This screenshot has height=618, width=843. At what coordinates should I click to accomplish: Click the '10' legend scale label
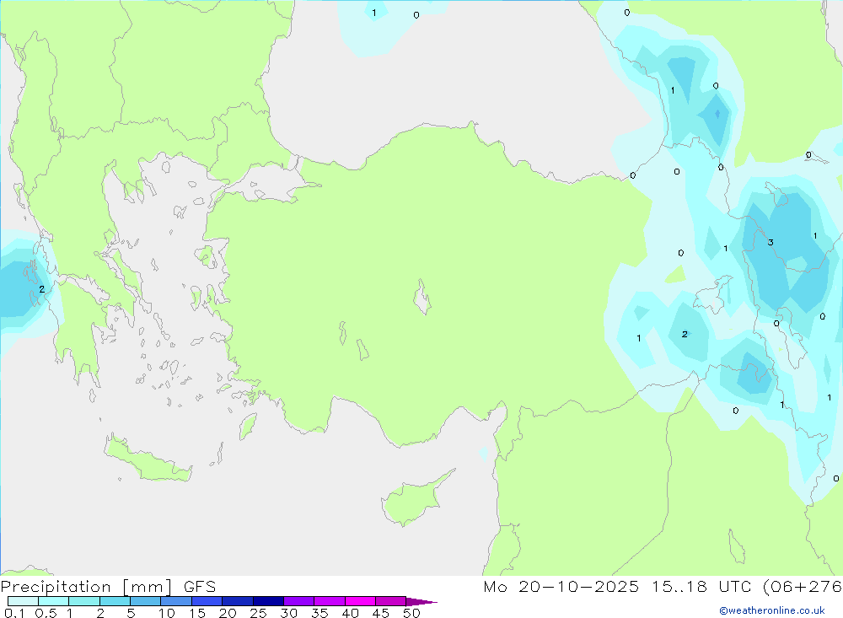click(x=167, y=613)
